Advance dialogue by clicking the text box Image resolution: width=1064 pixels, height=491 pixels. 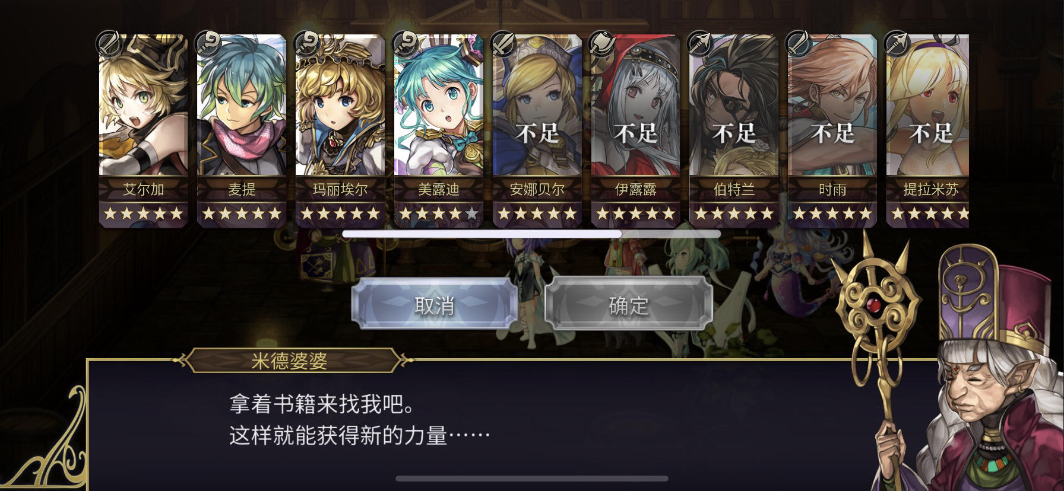tap(511, 424)
